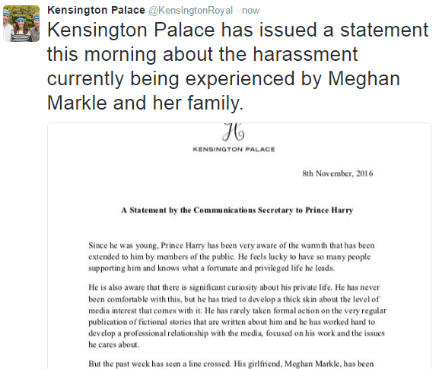Open the Kensington Palace profile avatar
Image resolution: width=439 pixels, height=369 pixels.
[21, 24]
